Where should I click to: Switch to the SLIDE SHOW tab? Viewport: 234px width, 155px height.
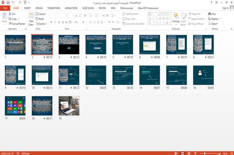point(88,8)
